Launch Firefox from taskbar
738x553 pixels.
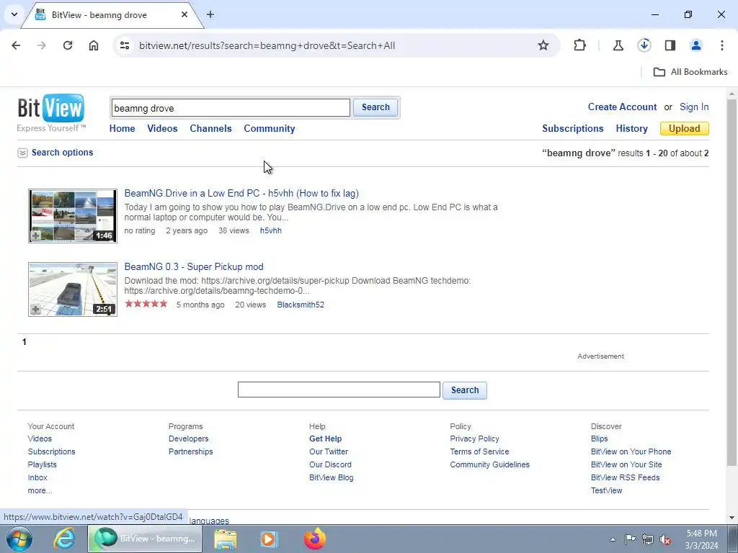(315, 539)
